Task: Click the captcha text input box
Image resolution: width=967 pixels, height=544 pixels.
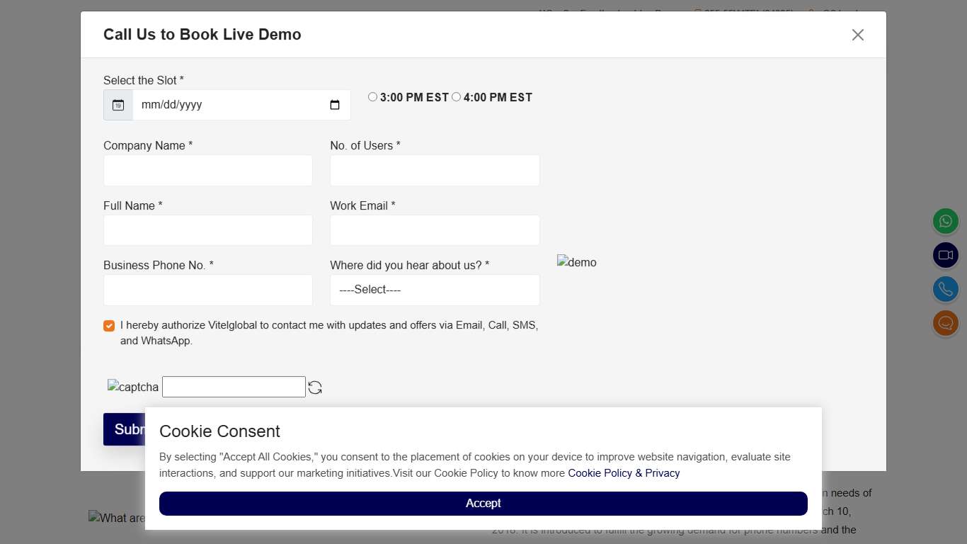Action: pos(234,387)
